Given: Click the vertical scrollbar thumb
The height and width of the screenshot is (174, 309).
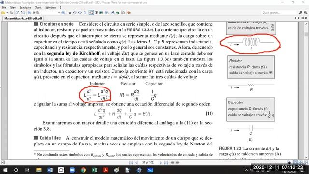Looking at the screenshot, I should [x=306, y=34].
